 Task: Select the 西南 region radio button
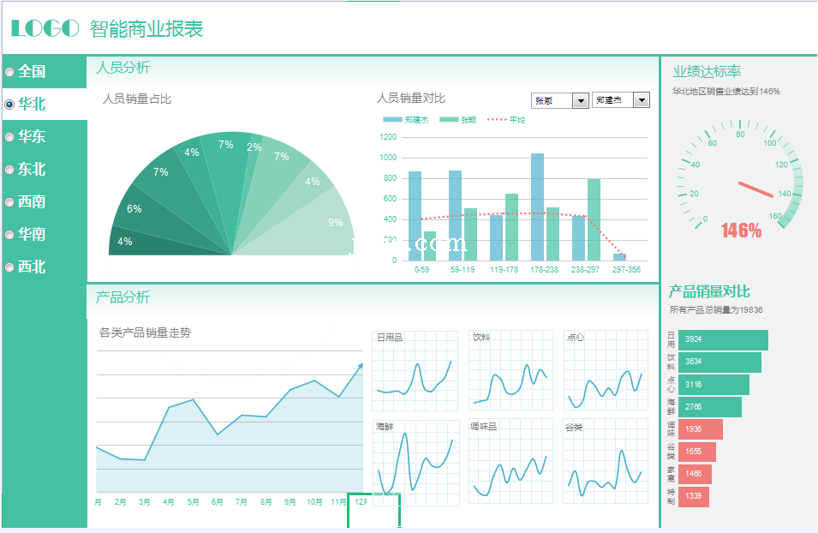click(10, 202)
